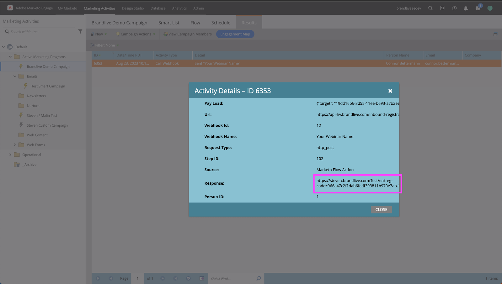Screen dimensions: 502x284
Task: Click the Nurture folder icon
Action: click(21, 106)
